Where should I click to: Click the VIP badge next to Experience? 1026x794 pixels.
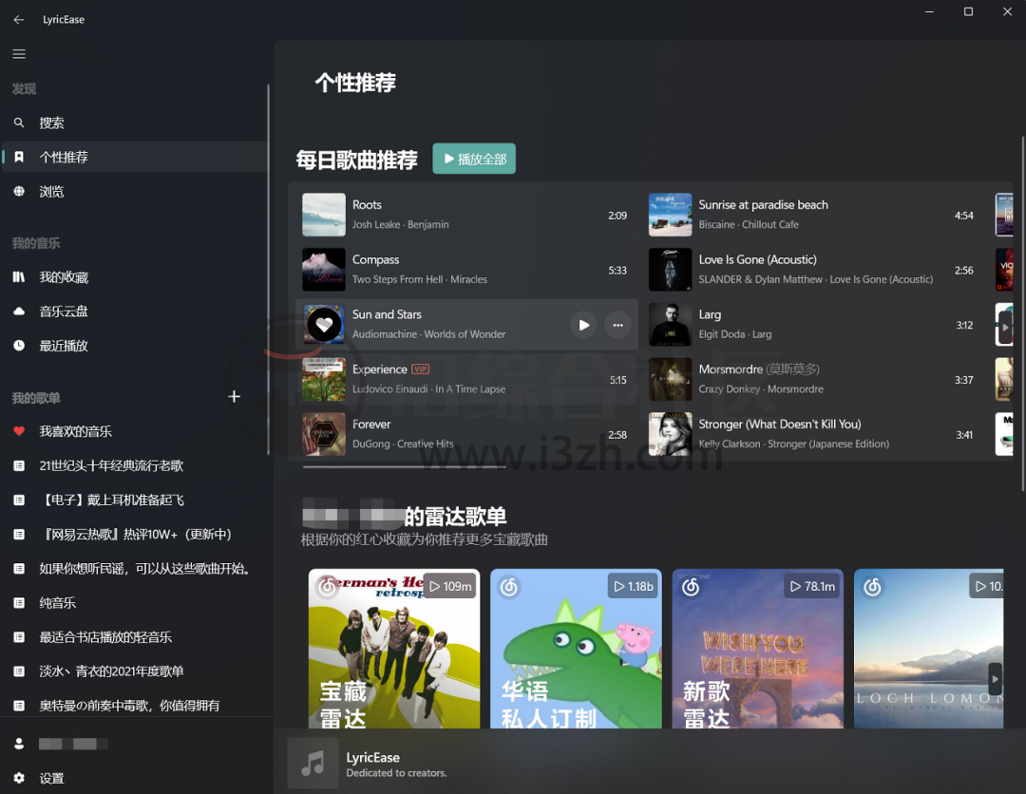420,369
